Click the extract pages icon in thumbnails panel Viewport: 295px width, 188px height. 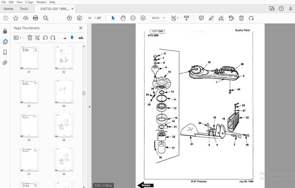[x=38, y=38]
